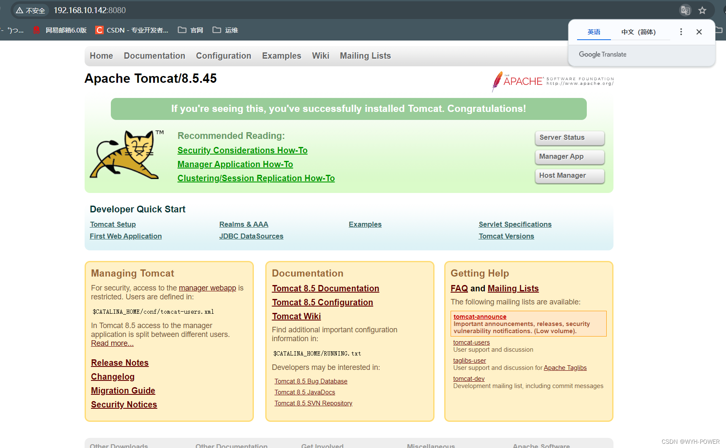Open the Host Manager button
726x448 pixels.
pyautogui.click(x=569, y=176)
